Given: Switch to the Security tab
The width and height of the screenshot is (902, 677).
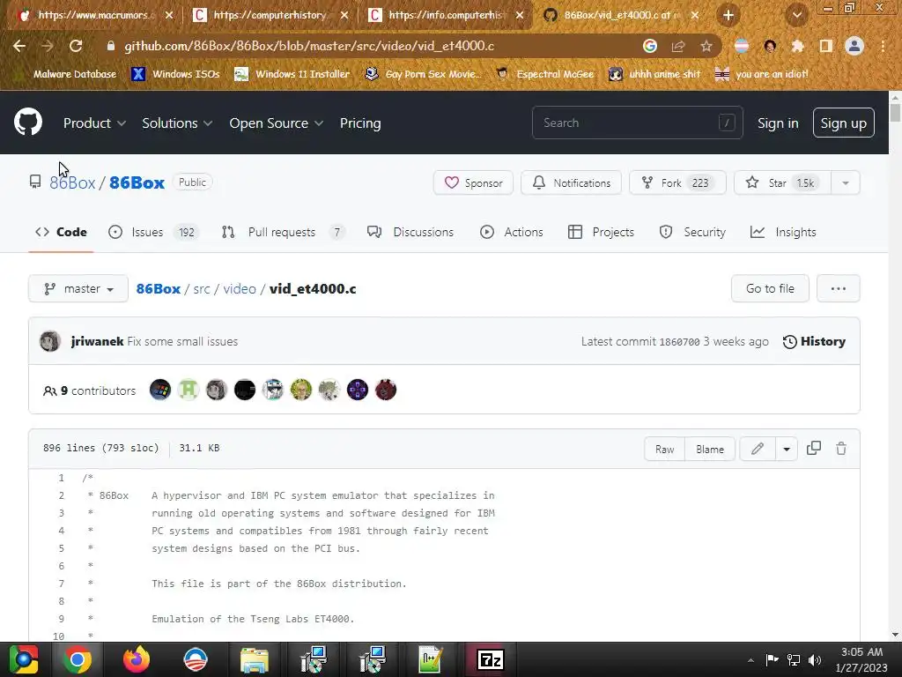Looking at the screenshot, I should pos(692,232).
